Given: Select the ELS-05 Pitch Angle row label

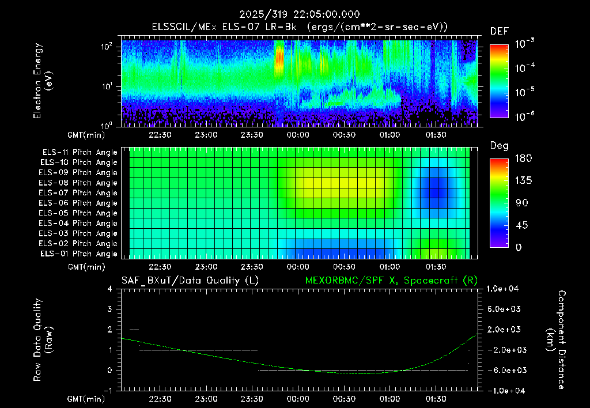Looking at the screenshot, I should (78, 213).
